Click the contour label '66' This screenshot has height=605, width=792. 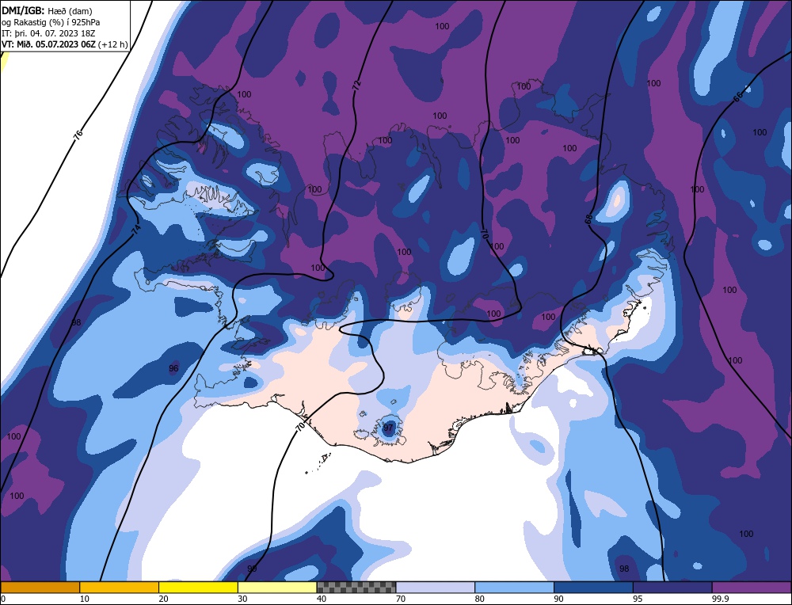coord(738,97)
